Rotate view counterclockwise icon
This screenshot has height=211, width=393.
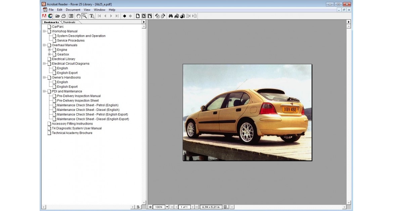(157, 16)
